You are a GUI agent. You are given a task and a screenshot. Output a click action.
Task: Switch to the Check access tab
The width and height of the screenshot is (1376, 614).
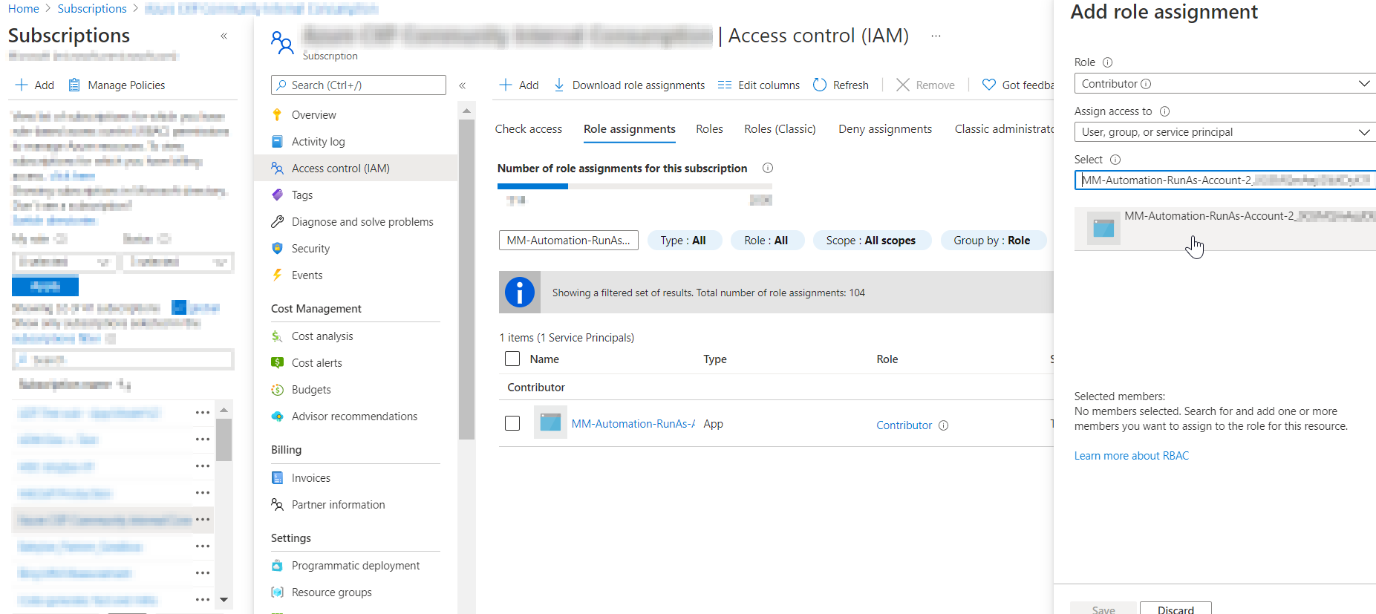(x=529, y=129)
